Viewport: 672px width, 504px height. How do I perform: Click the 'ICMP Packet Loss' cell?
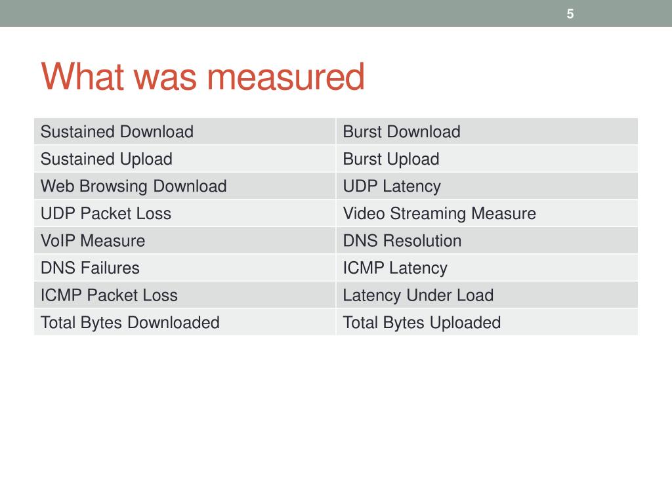pos(184,295)
